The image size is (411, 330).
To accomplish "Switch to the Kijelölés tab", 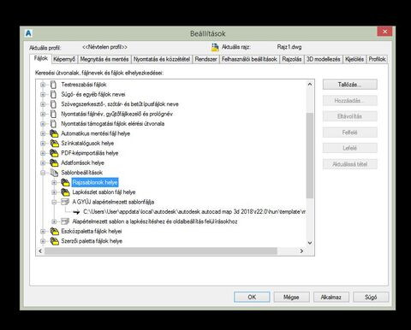I will 354,59.
